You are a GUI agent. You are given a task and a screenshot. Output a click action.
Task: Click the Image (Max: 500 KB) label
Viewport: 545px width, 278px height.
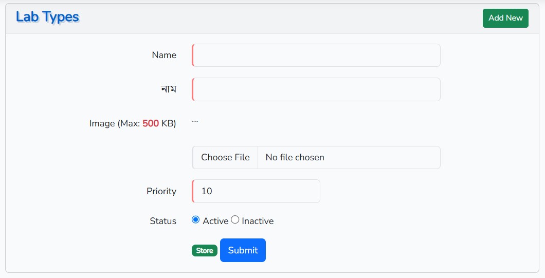click(x=133, y=123)
